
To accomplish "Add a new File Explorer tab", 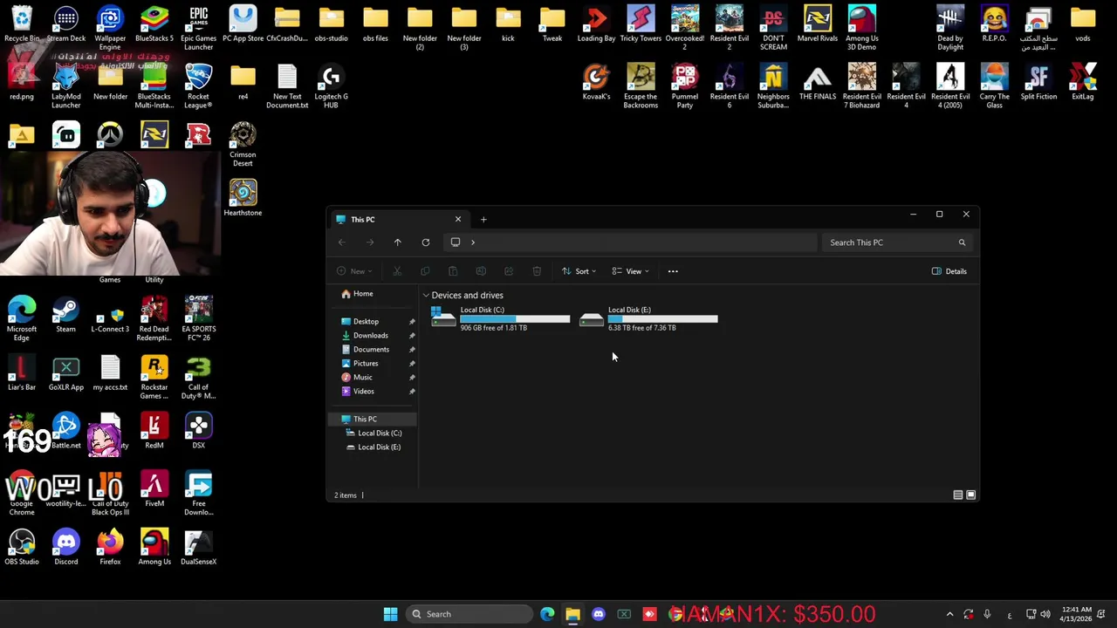I will (483, 220).
